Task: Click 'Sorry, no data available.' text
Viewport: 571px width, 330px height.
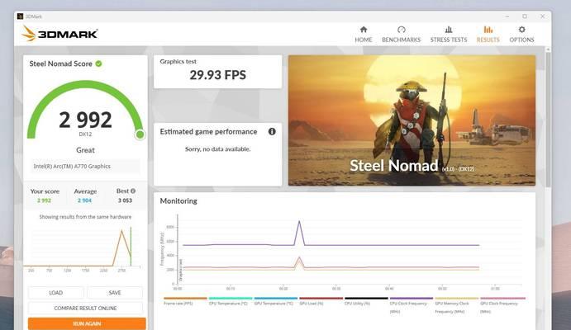Action: click(218, 149)
